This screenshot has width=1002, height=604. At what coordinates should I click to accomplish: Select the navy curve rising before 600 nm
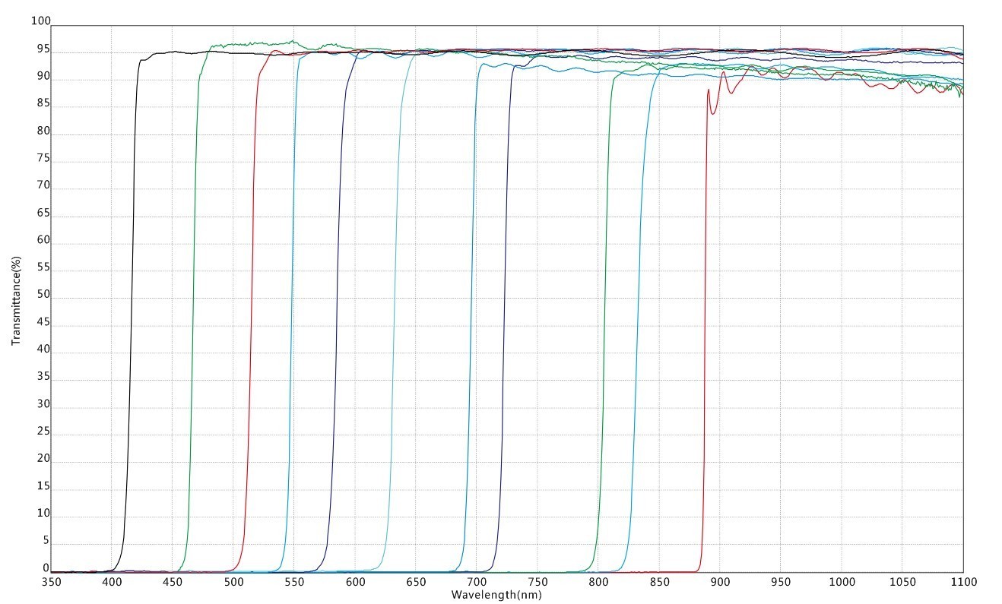(x=335, y=304)
